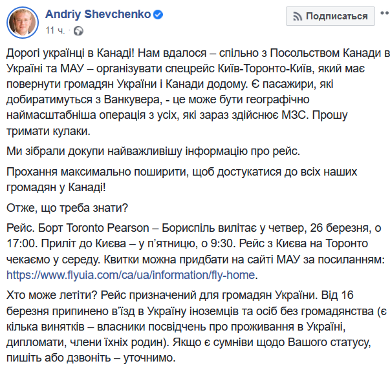Click the paragraph beginning 'Прохання максимально поширити'
Viewport: 390px width, 368px height.
(182, 179)
